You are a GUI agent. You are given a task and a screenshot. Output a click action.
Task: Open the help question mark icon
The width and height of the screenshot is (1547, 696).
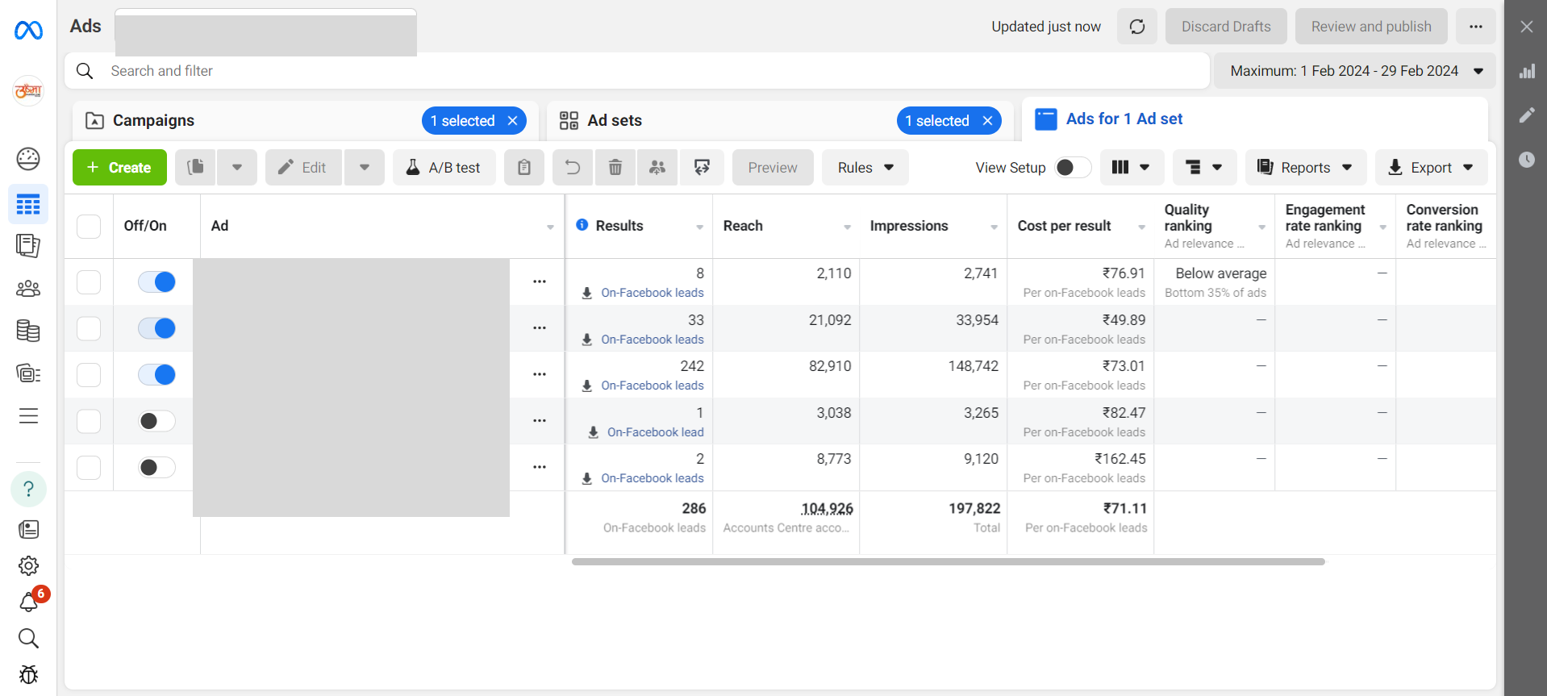[x=28, y=489]
